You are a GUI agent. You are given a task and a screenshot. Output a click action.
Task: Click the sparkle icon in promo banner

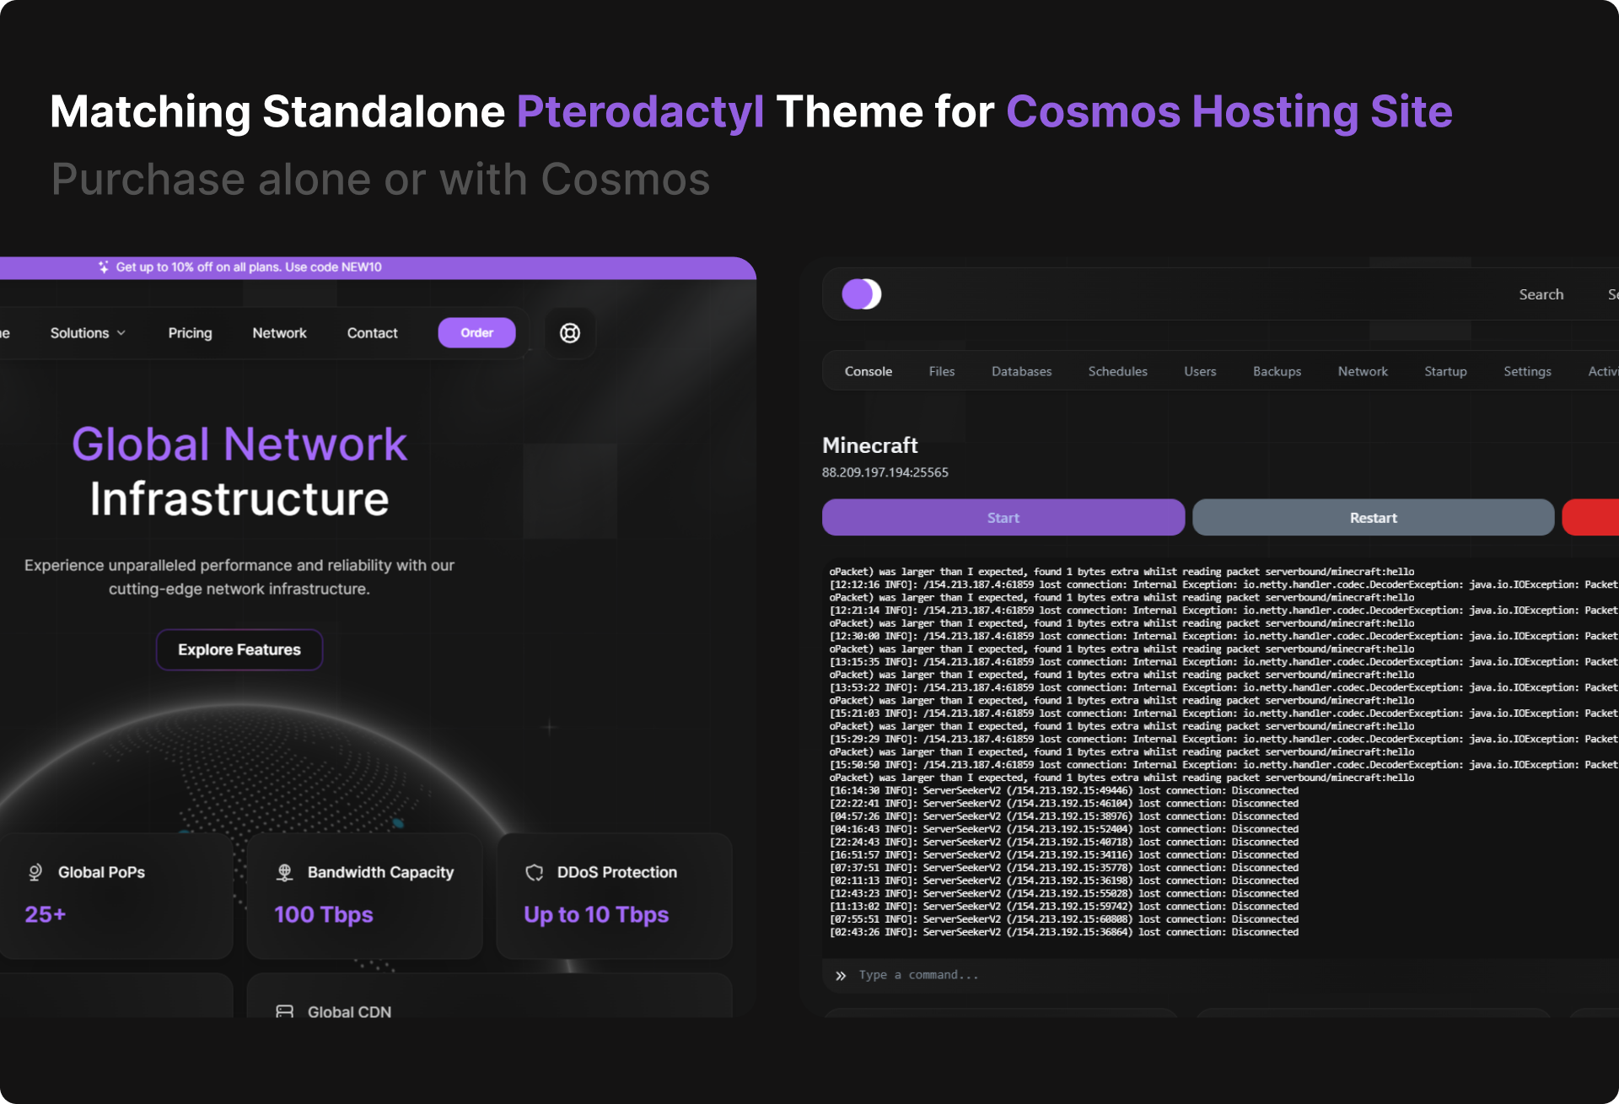click(103, 267)
